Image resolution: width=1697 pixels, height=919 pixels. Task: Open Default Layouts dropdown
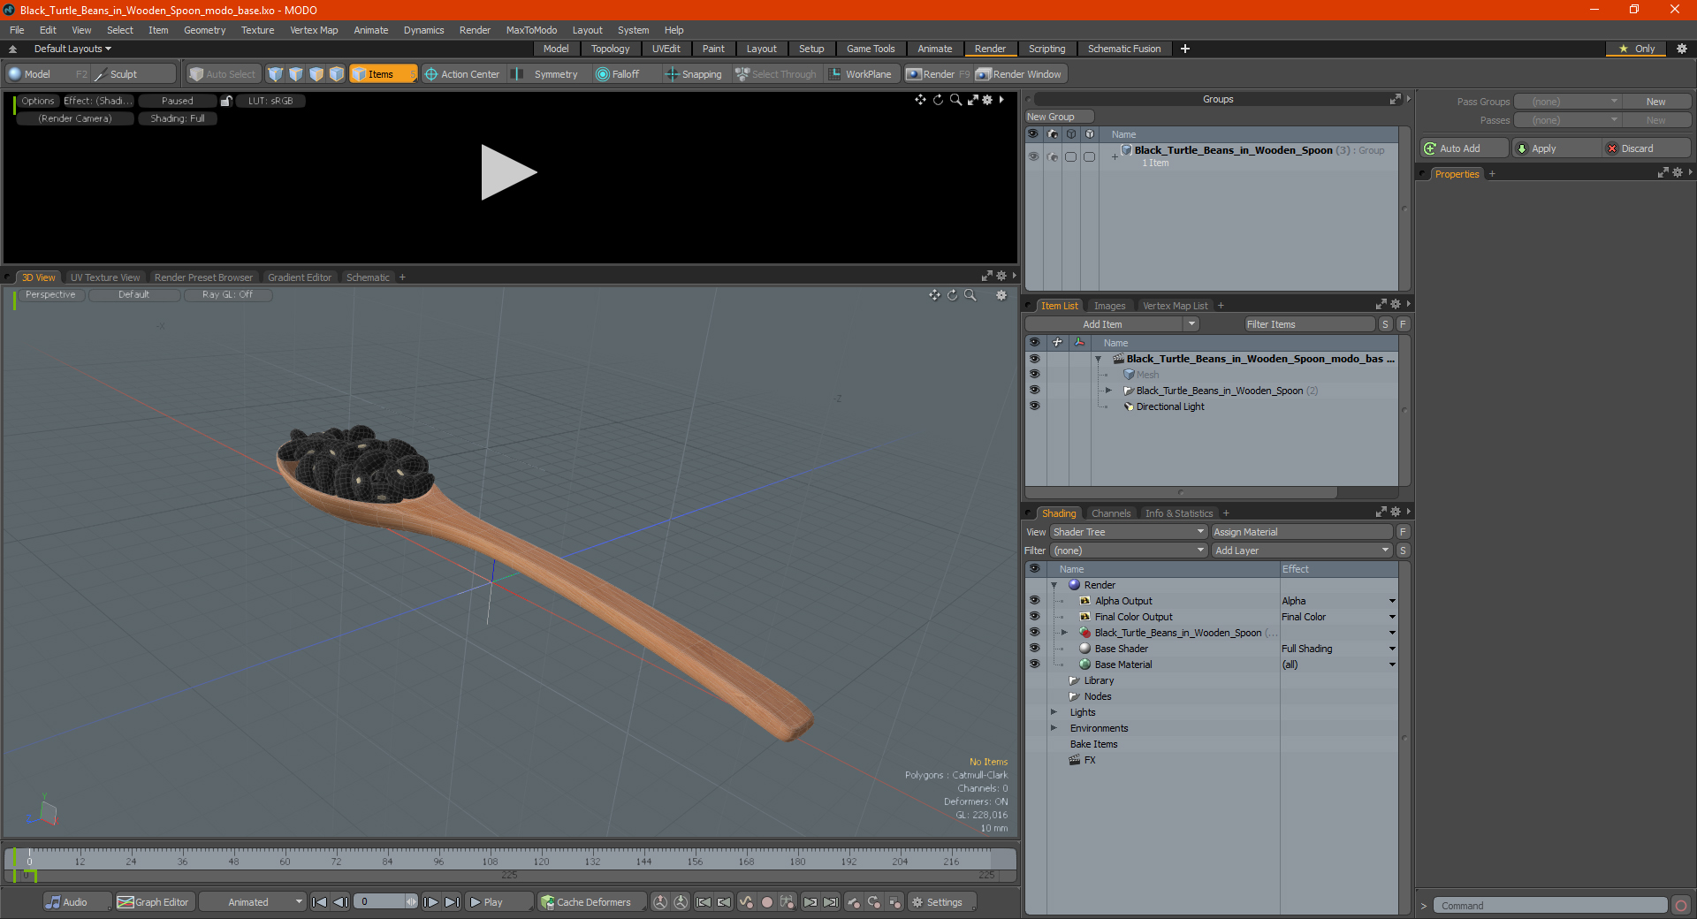pos(73,49)
